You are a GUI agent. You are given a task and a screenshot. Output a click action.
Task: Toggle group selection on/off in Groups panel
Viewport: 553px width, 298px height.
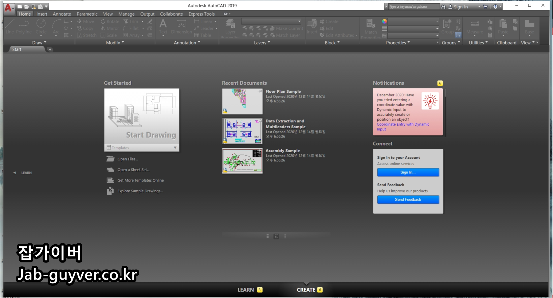[x=458, y=35]
